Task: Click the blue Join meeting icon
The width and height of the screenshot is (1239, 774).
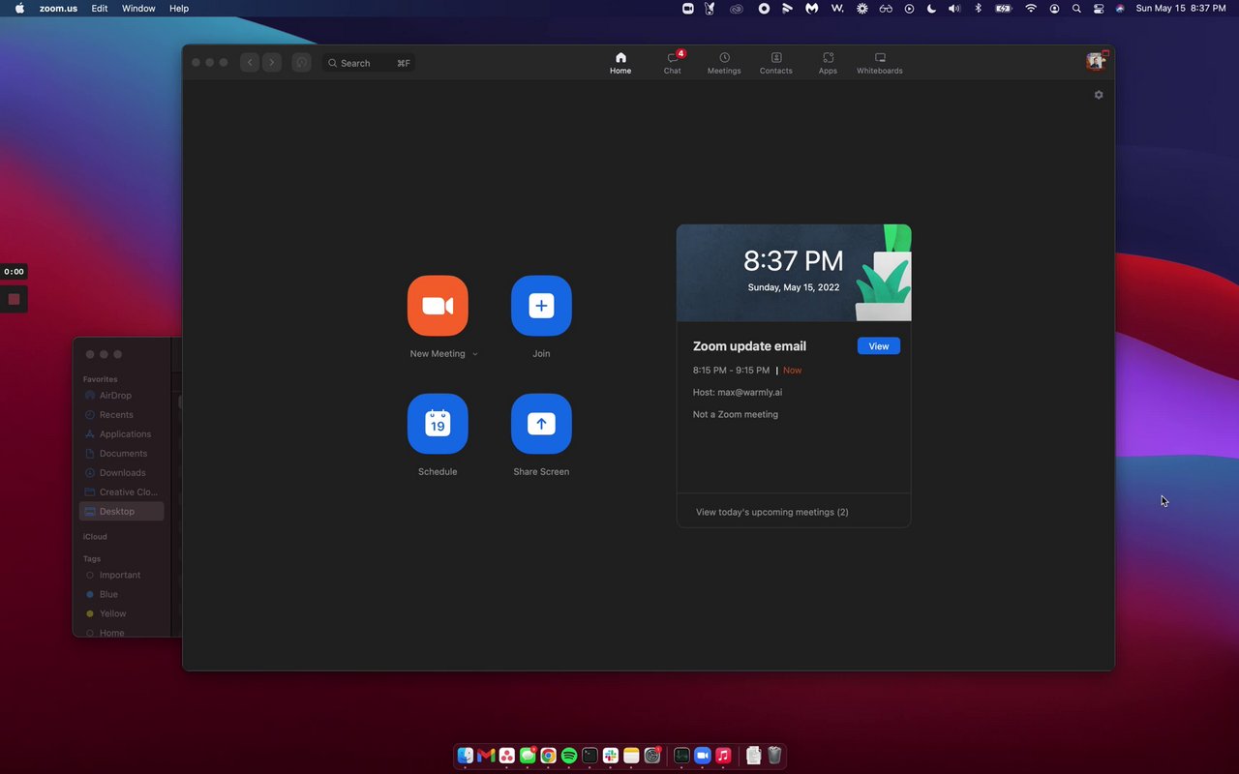Action: tap(541, 306)
